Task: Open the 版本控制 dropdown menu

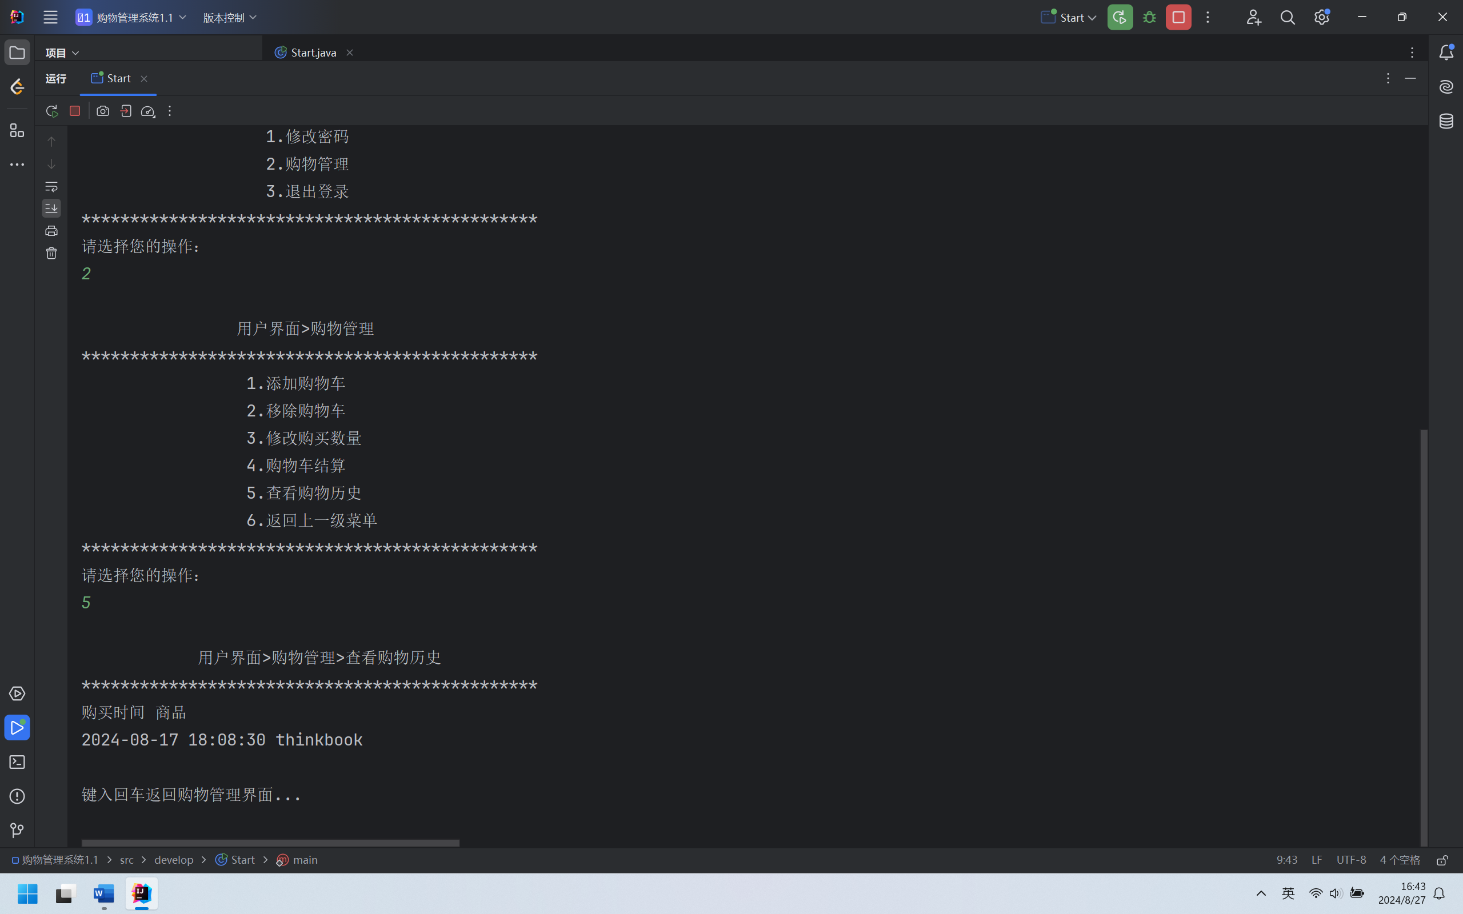Action: [x=230, y=18]
